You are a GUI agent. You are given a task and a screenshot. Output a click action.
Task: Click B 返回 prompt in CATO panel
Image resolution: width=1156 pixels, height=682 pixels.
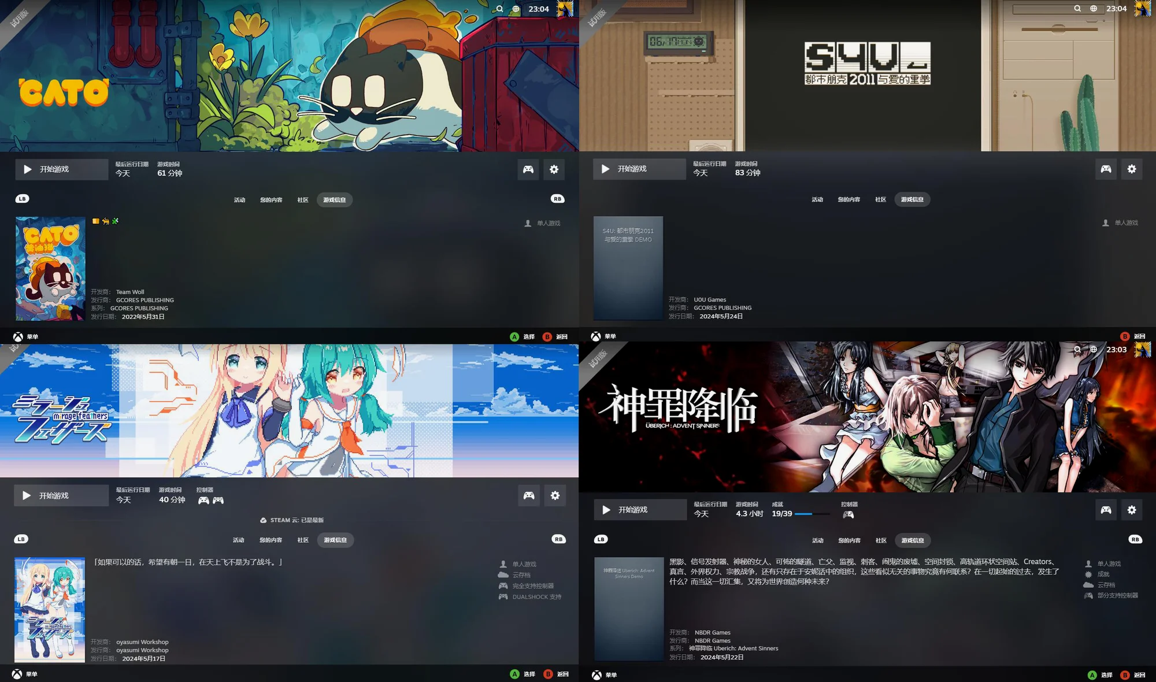[555, 336]
